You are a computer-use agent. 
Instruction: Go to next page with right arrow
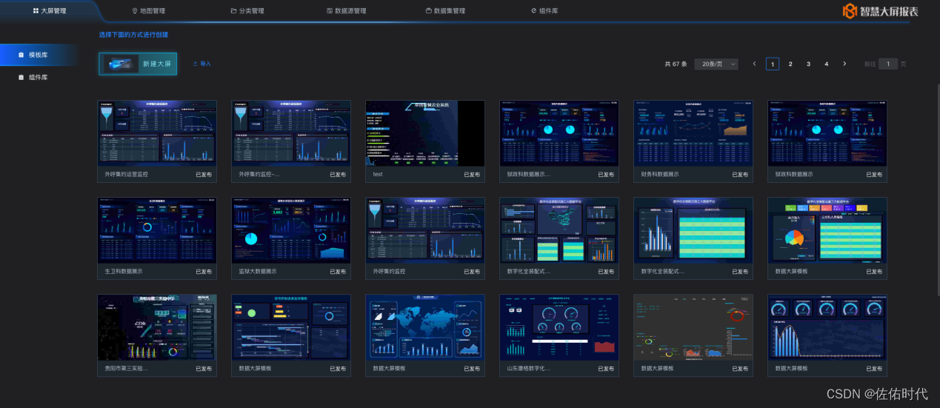coord(844,64)
